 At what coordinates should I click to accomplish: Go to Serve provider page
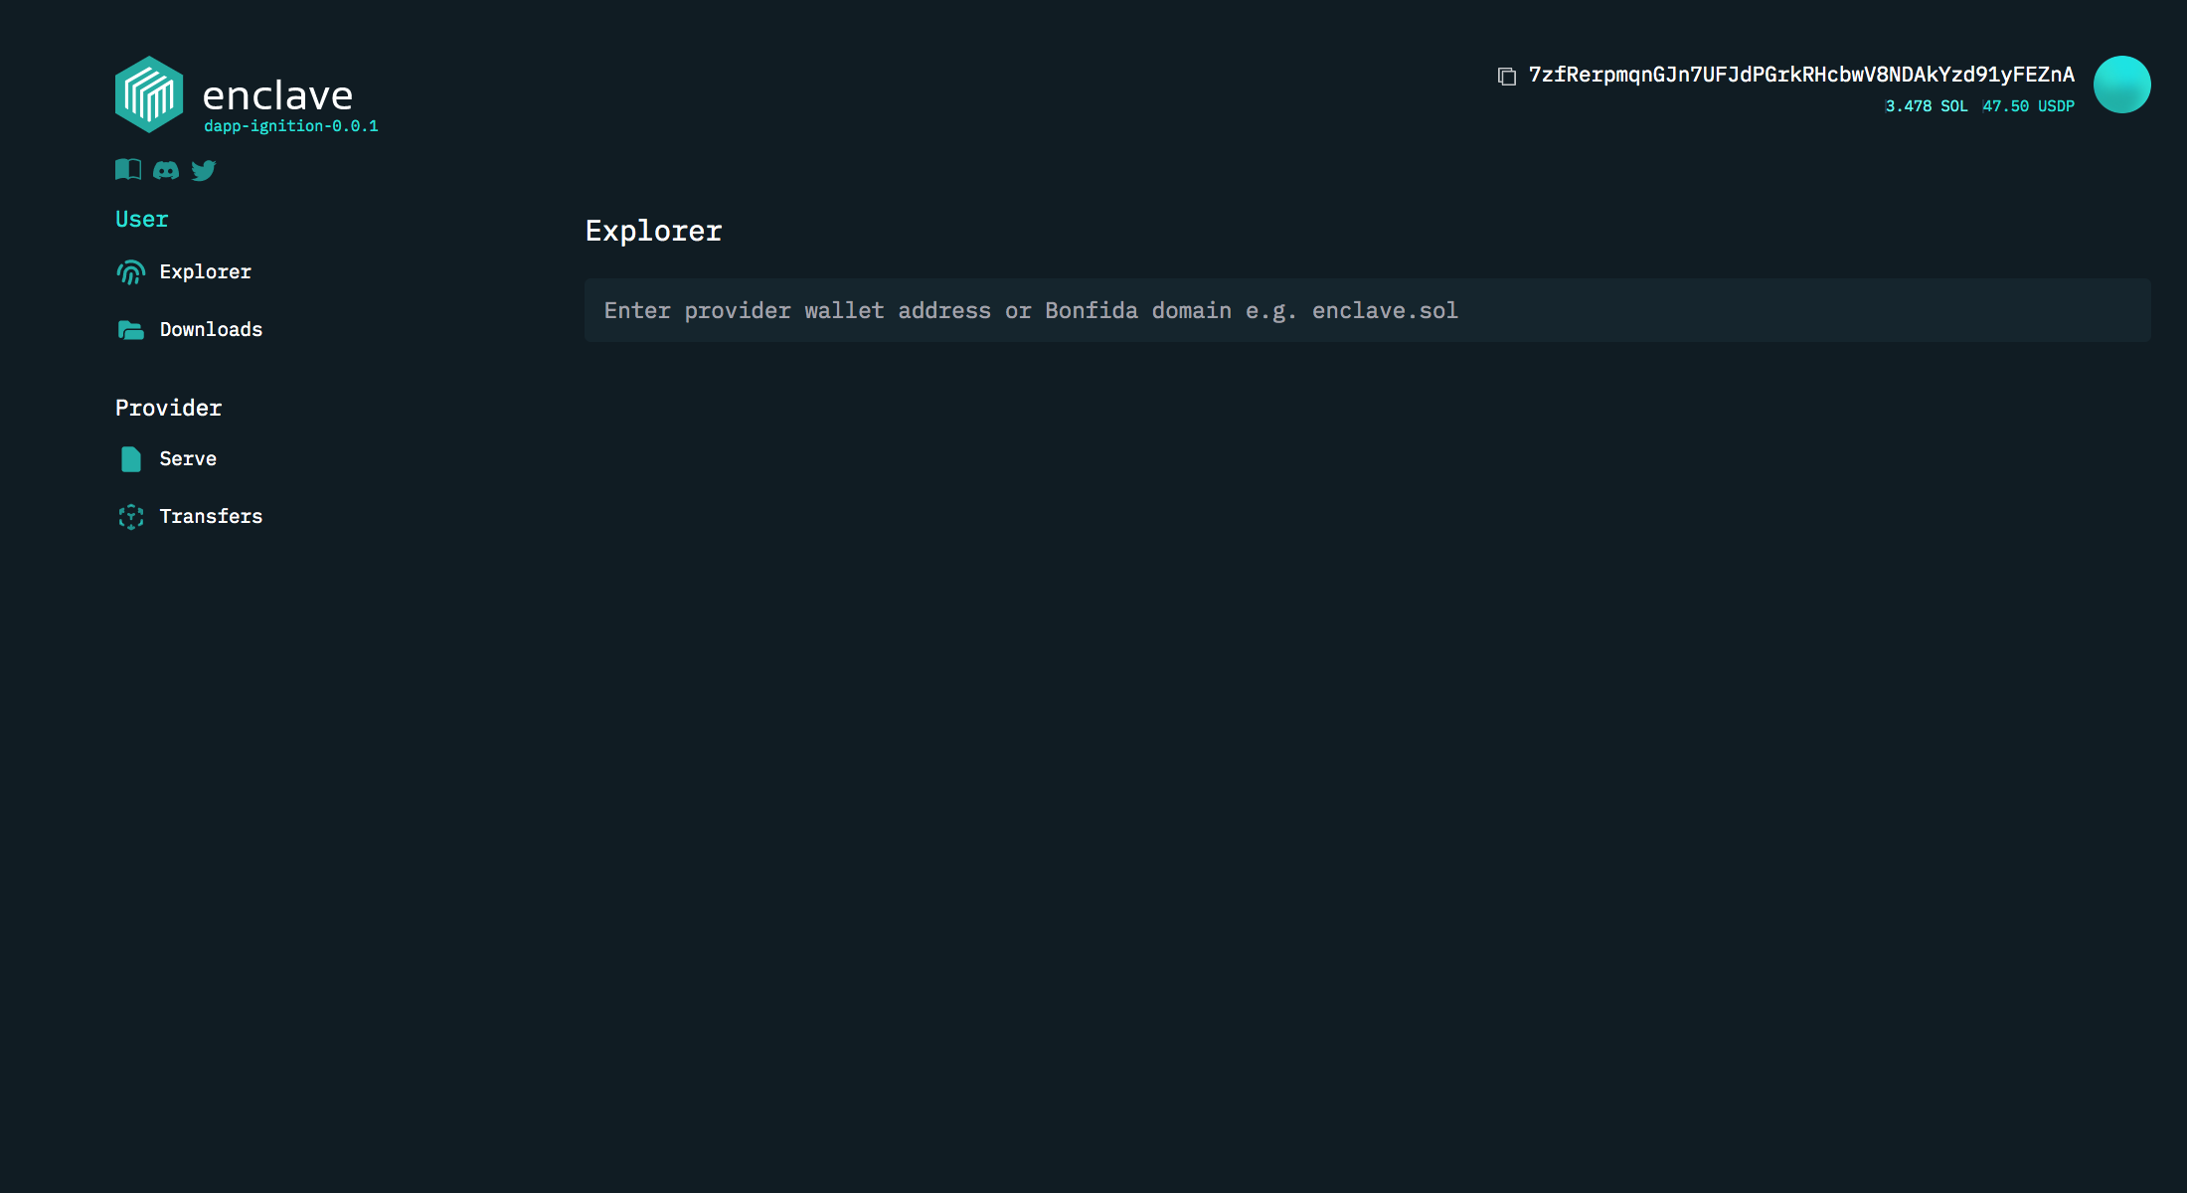[x=188, y=459]
